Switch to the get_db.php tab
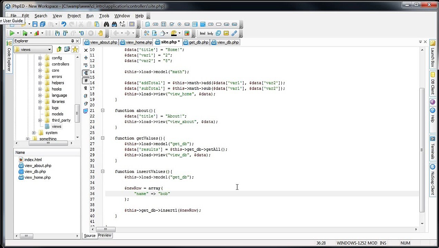Image resolution: width=439 pixels, height=248 pixels. [x=196, y=42]
